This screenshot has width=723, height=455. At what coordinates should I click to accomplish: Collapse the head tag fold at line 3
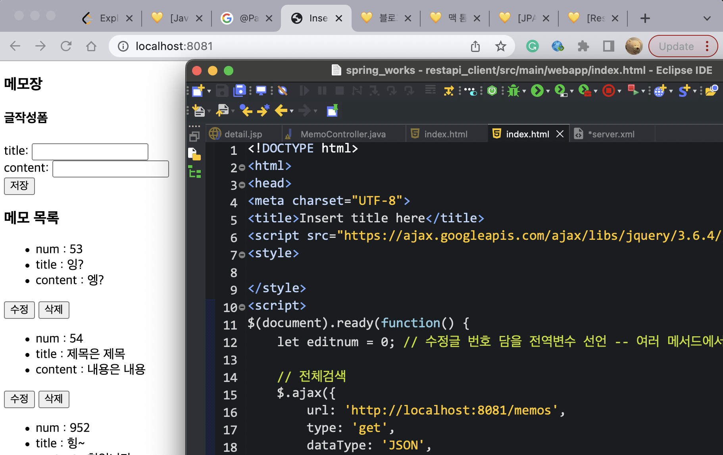(242, 185)
